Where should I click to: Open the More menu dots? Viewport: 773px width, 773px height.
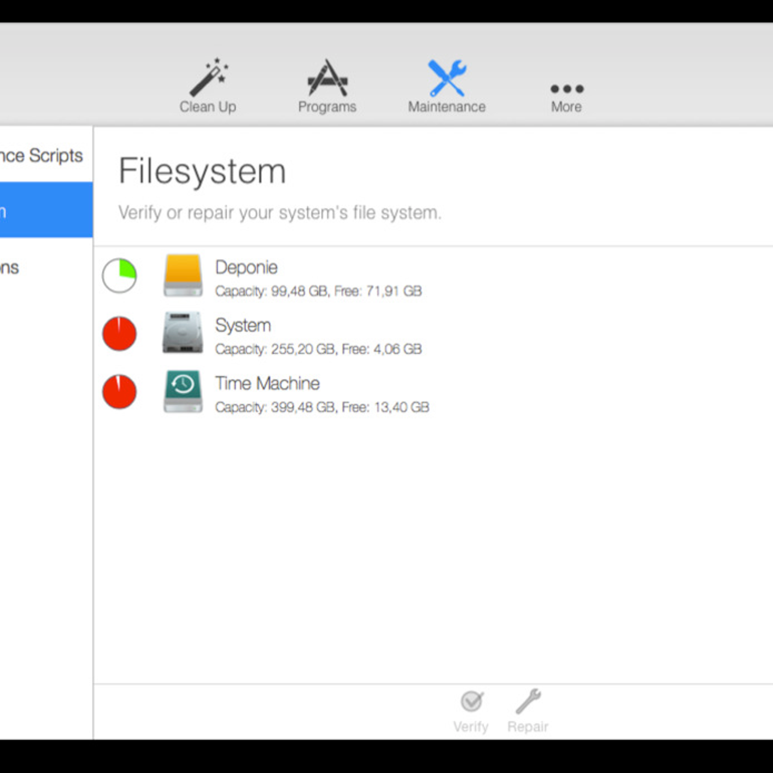point(567,89)
